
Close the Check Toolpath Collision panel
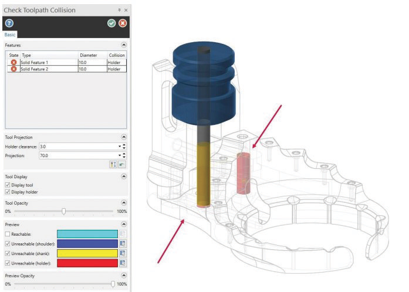[x=126, y=10]
